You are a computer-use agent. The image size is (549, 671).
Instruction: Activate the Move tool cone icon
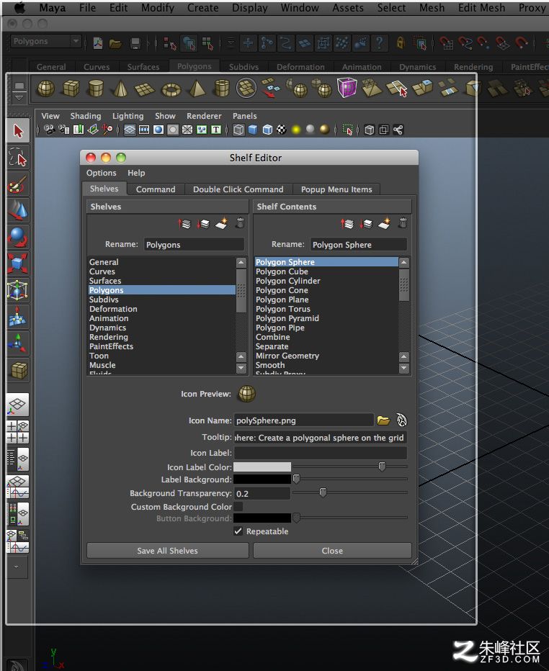tap(18, 210)
